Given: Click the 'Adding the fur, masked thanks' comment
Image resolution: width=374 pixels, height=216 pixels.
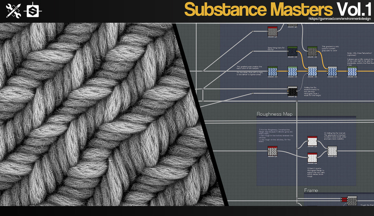Looking at the screenshot, I should click(x=313, y=91).
